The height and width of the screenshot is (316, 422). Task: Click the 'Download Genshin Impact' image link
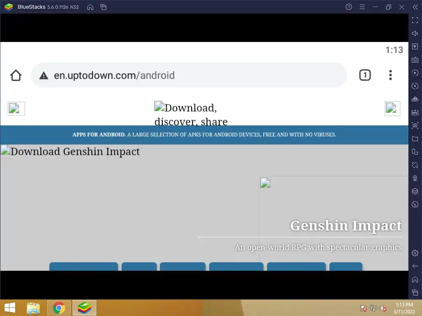pyautogui.click(x=70, y=151)
